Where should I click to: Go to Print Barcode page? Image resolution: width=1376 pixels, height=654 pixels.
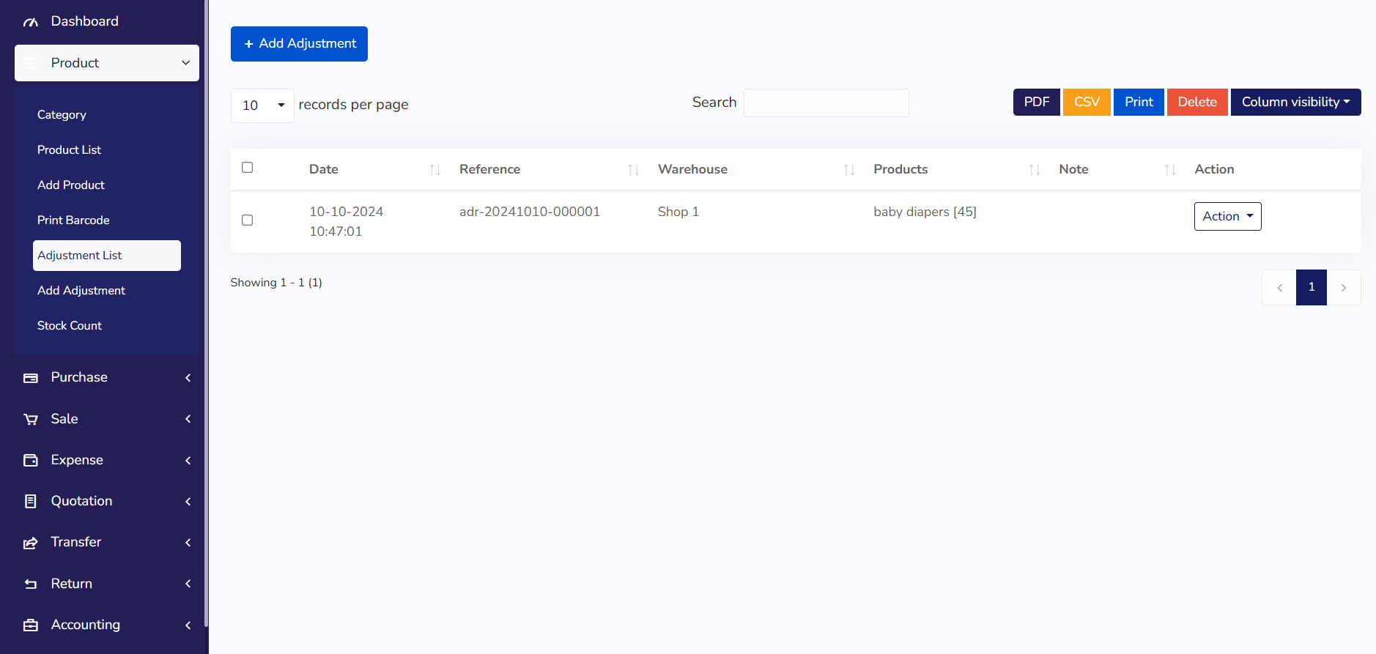coord(73,220)
